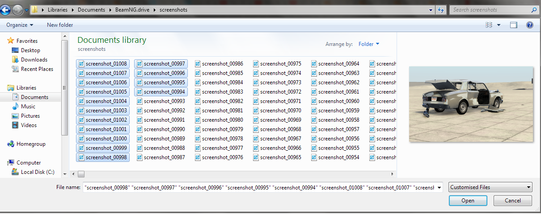
Task: Open Local Disk (C:) drive
Action: pyautogui.click(x=38, y=172)
